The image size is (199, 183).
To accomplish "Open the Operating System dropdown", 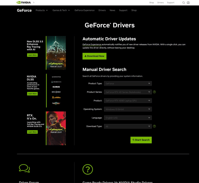I will pyautogui.click(x=128, y=109).
